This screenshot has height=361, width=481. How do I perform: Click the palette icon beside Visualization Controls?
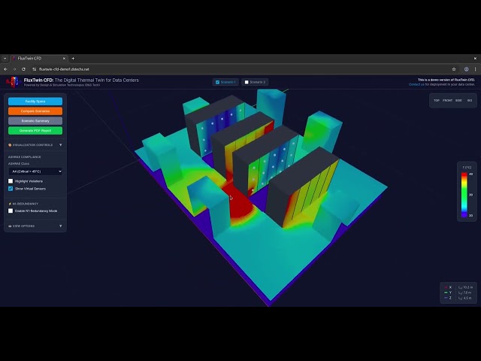tap(10, 145)
